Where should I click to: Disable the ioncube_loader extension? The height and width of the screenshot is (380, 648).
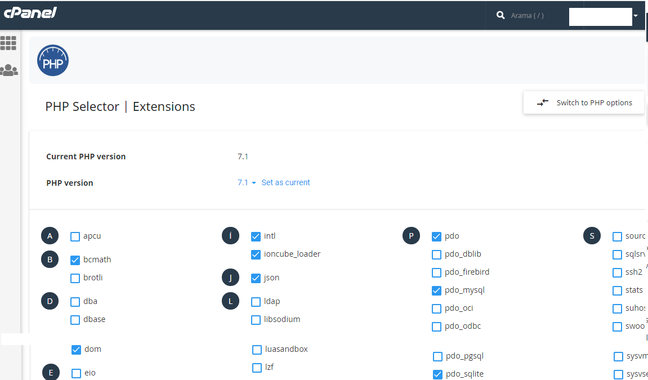point(256,254)
